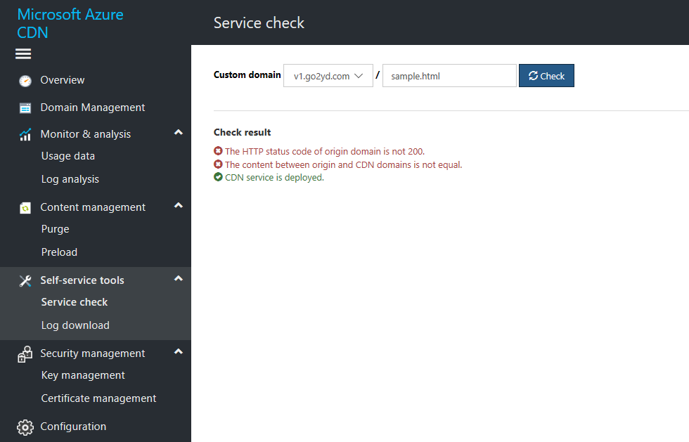The width and height of the screenshot is (689, 442).
Task: Collapse the Monitor & analysis section
Action: pyautogui.click(x=179, y=132)
